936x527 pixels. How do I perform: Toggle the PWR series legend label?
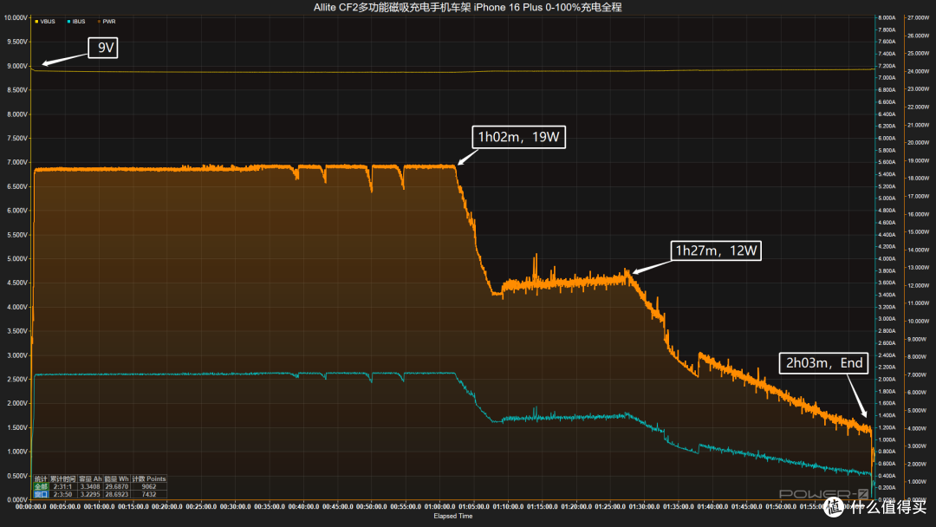(109, 22)
